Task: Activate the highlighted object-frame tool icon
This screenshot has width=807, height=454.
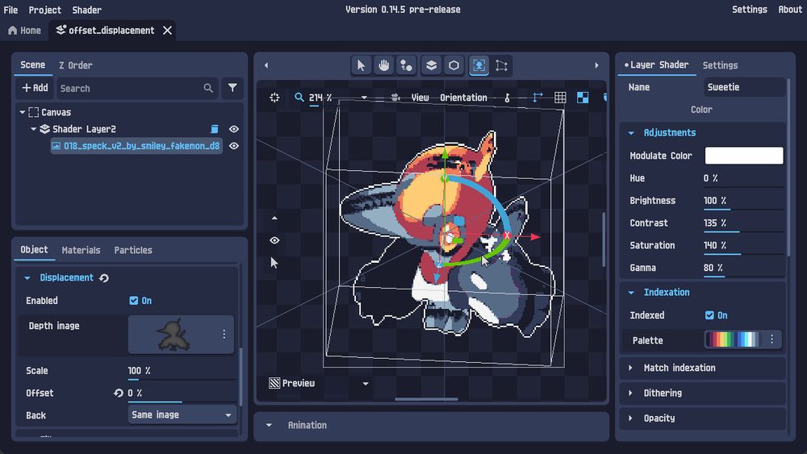Action: [479, 65]
